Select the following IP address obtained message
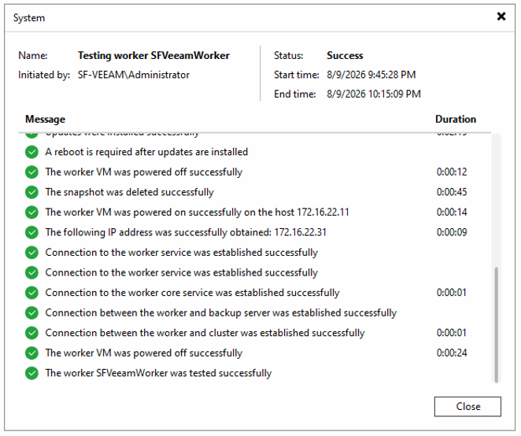 click(186, 232)
